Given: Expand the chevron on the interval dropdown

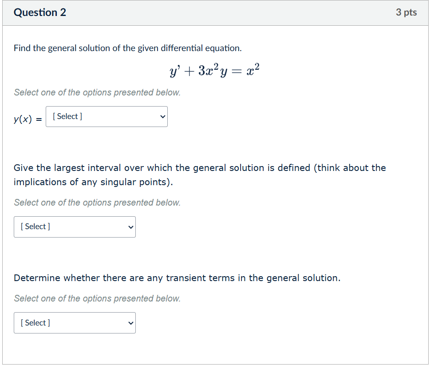Looking at the screenshot, I should [x=130, y=227].
